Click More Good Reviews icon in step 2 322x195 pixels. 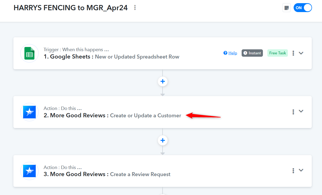29,112
